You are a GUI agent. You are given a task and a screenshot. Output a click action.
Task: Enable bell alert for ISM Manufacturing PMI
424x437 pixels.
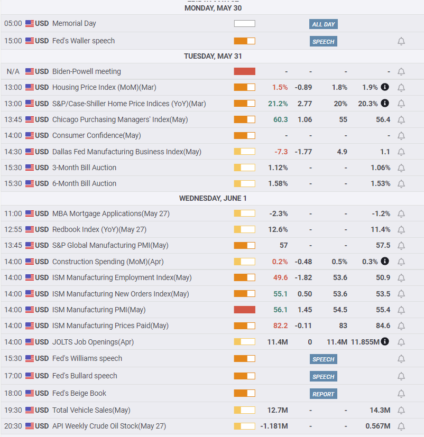401,310
